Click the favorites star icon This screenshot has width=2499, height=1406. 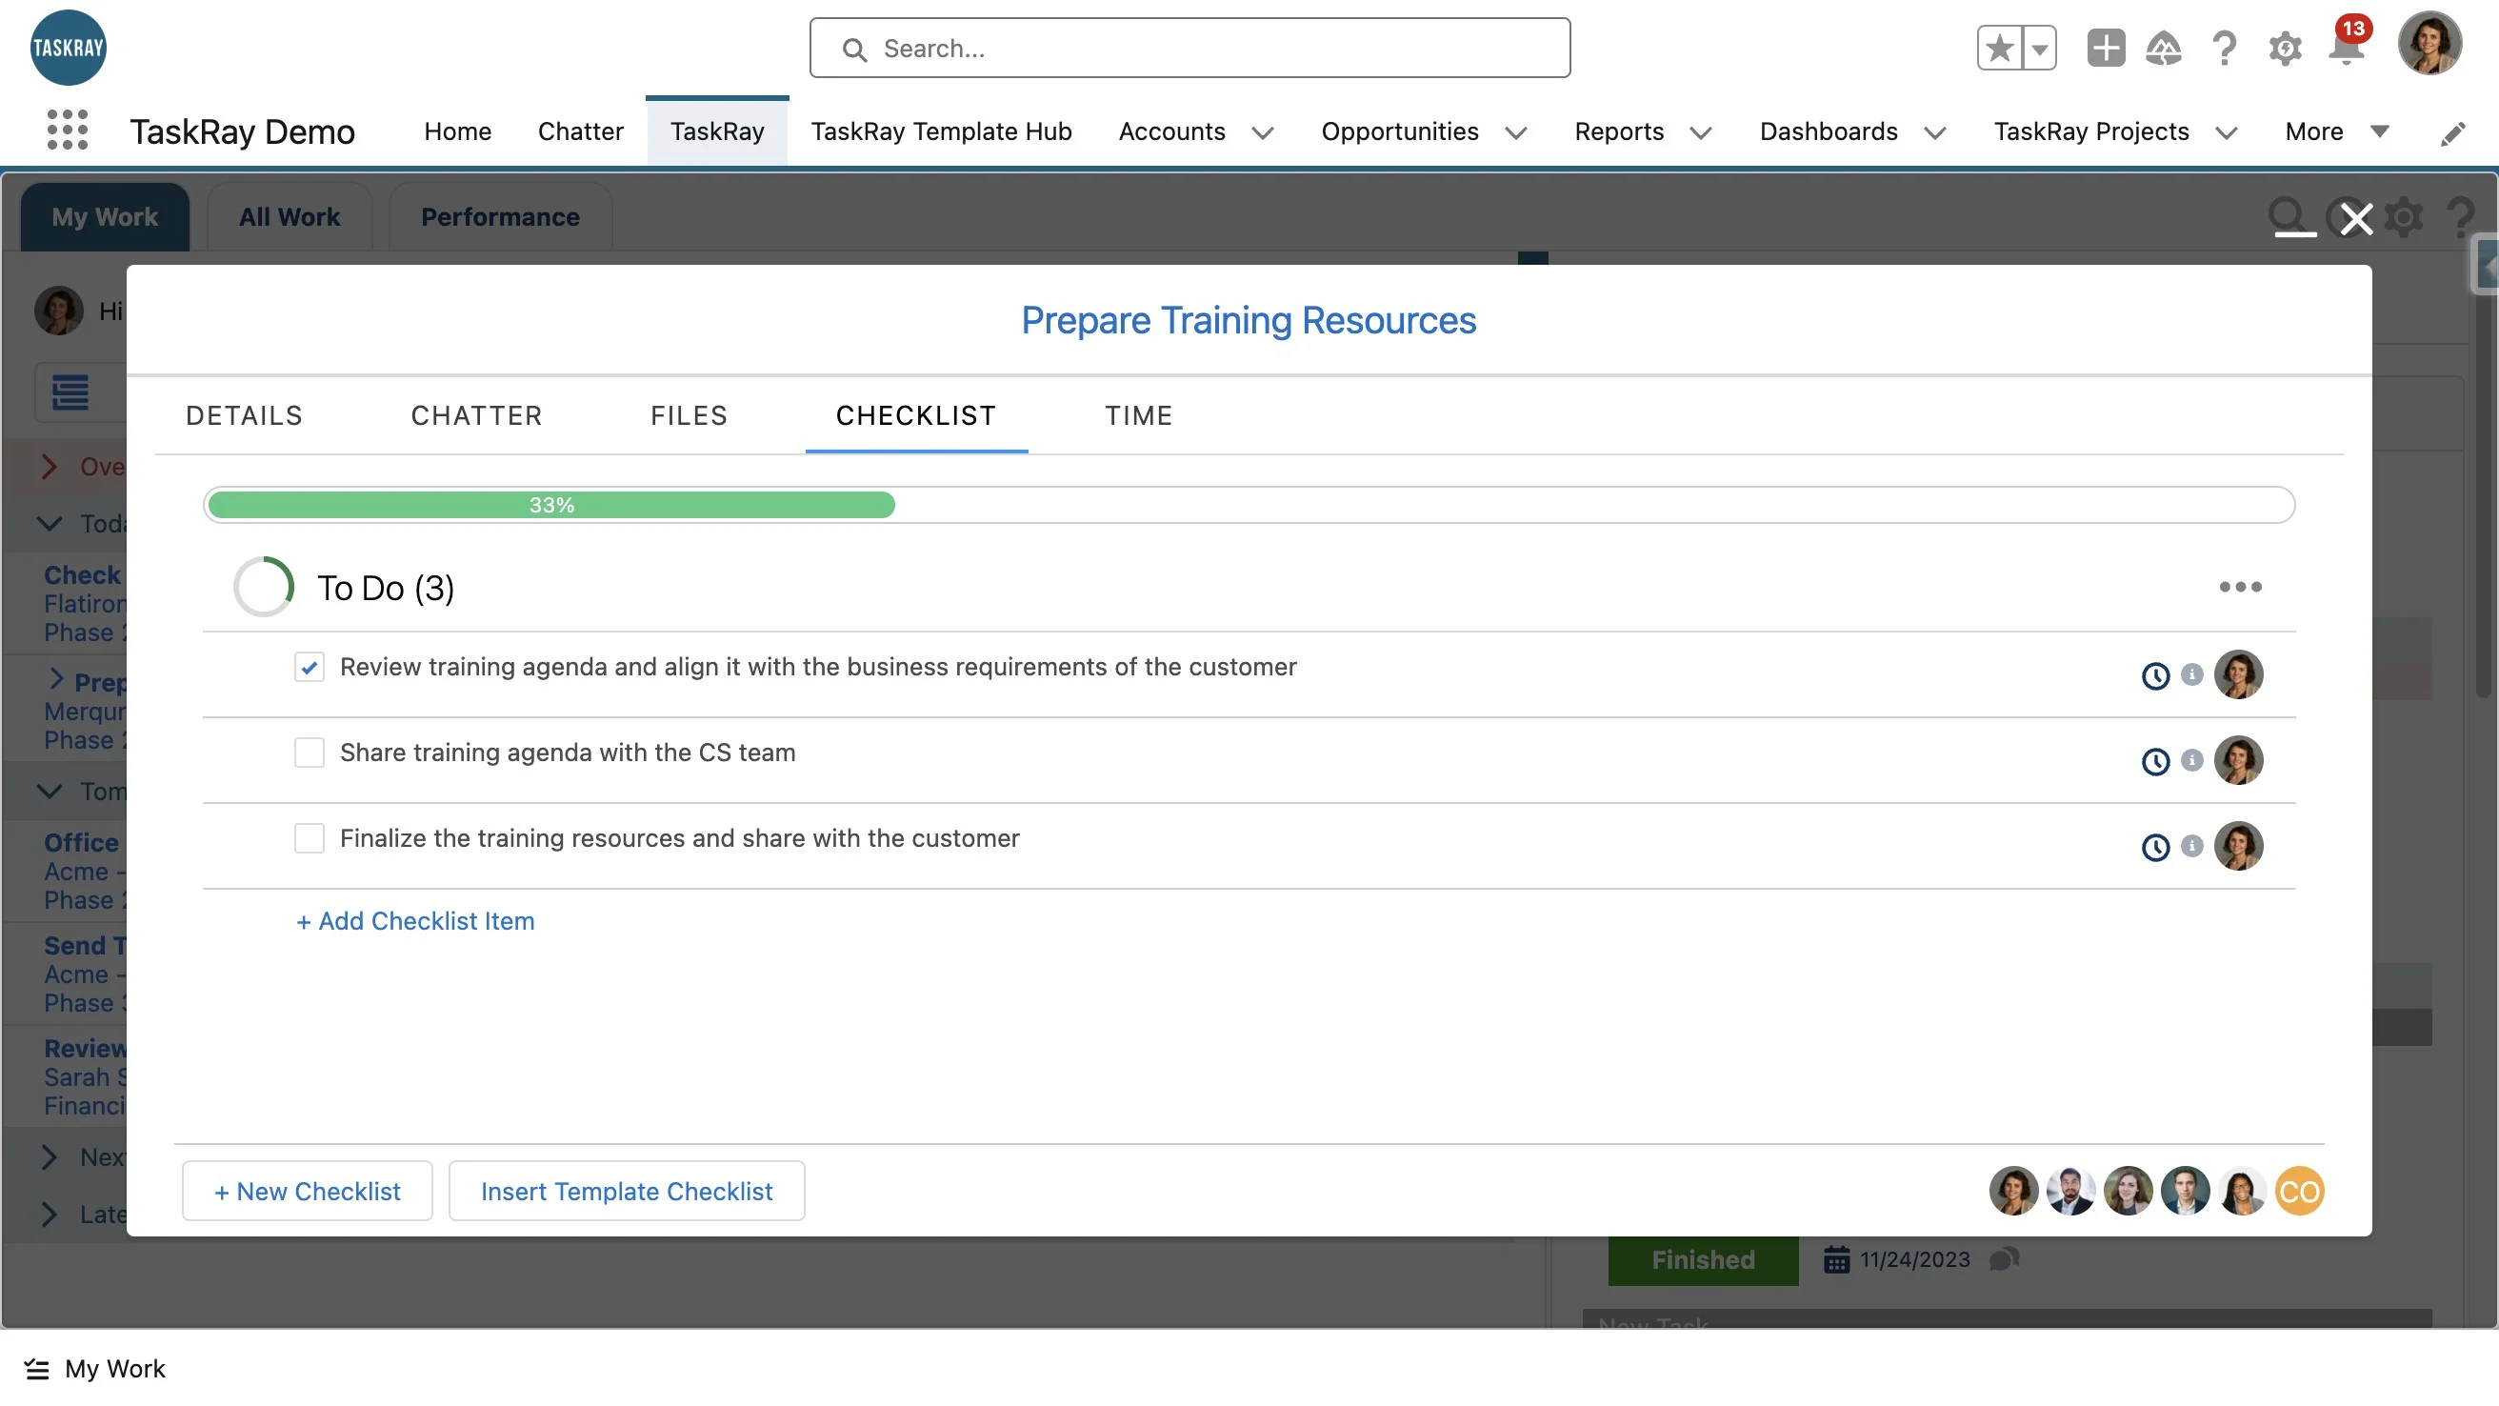coord(1999,49)
